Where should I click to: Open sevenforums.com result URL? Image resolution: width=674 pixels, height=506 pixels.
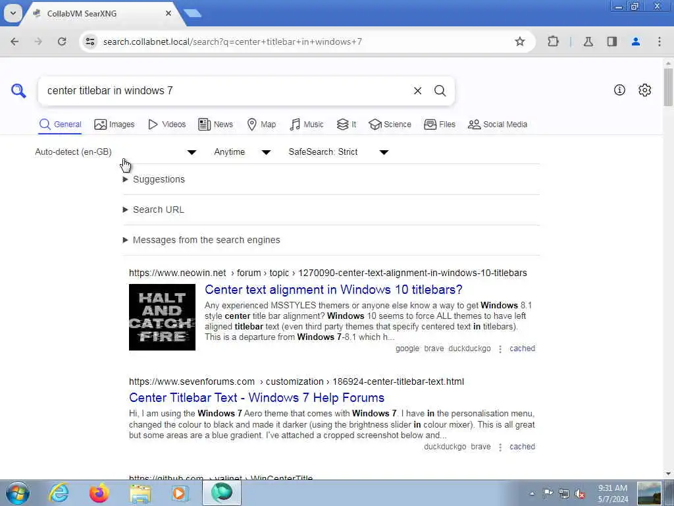(297, 381)
